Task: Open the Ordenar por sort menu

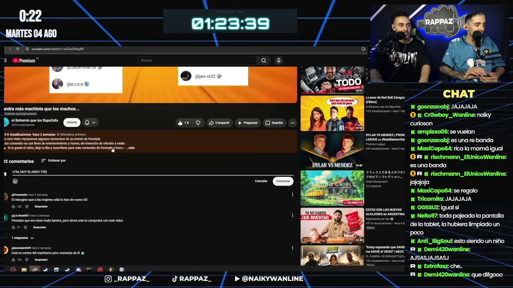Action: pos(53,160)
